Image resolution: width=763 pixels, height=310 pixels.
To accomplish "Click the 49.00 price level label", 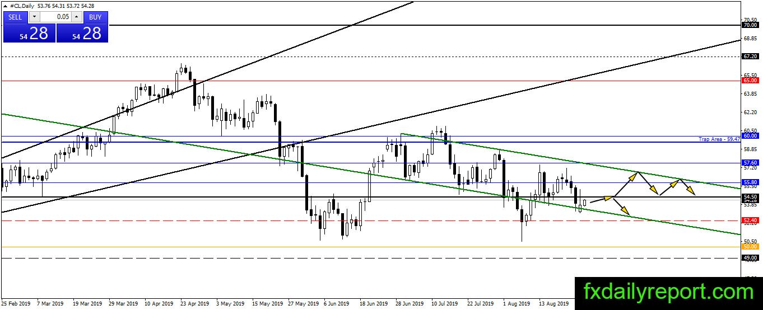I will (x=750, y=257).
